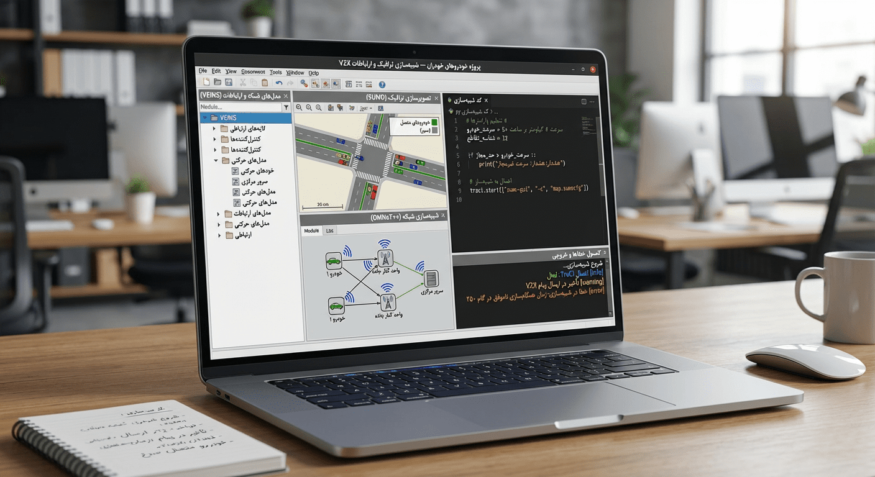Click the Copy toolbar icon
Image resolution: width=875 pixels, height=477 pixels.
click(254, 83)
